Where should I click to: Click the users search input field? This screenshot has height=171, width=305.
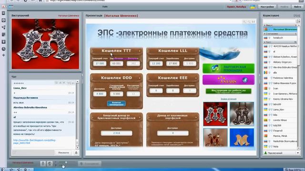pos(279,21)
